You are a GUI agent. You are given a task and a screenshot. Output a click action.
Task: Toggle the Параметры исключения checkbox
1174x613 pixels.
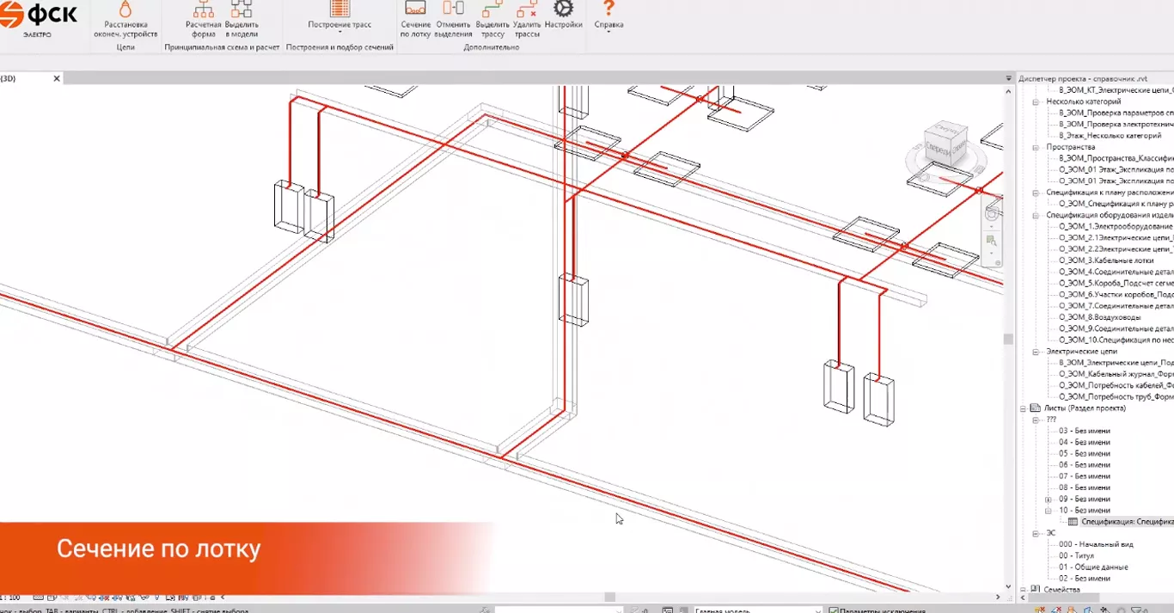[834, 610]
